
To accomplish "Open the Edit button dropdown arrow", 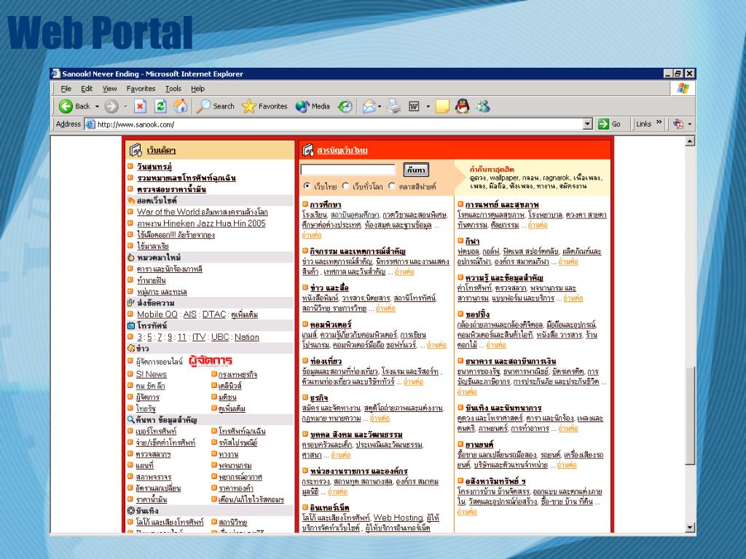I will [x=428, y=106].
